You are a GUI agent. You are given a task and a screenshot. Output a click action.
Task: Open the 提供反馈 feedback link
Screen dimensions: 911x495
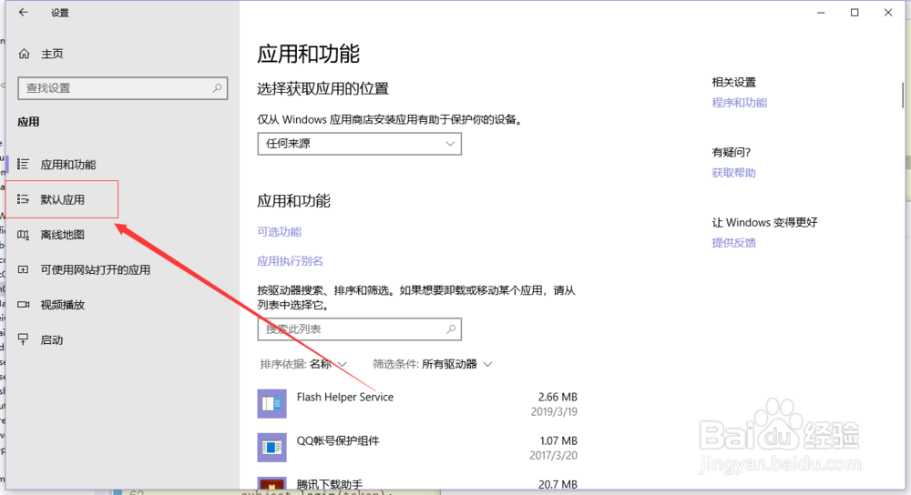pyautogui.click(x=733, y=243)
